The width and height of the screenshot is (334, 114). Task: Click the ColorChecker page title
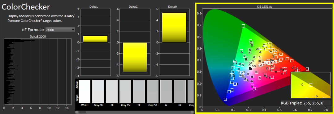pos(26,7)
